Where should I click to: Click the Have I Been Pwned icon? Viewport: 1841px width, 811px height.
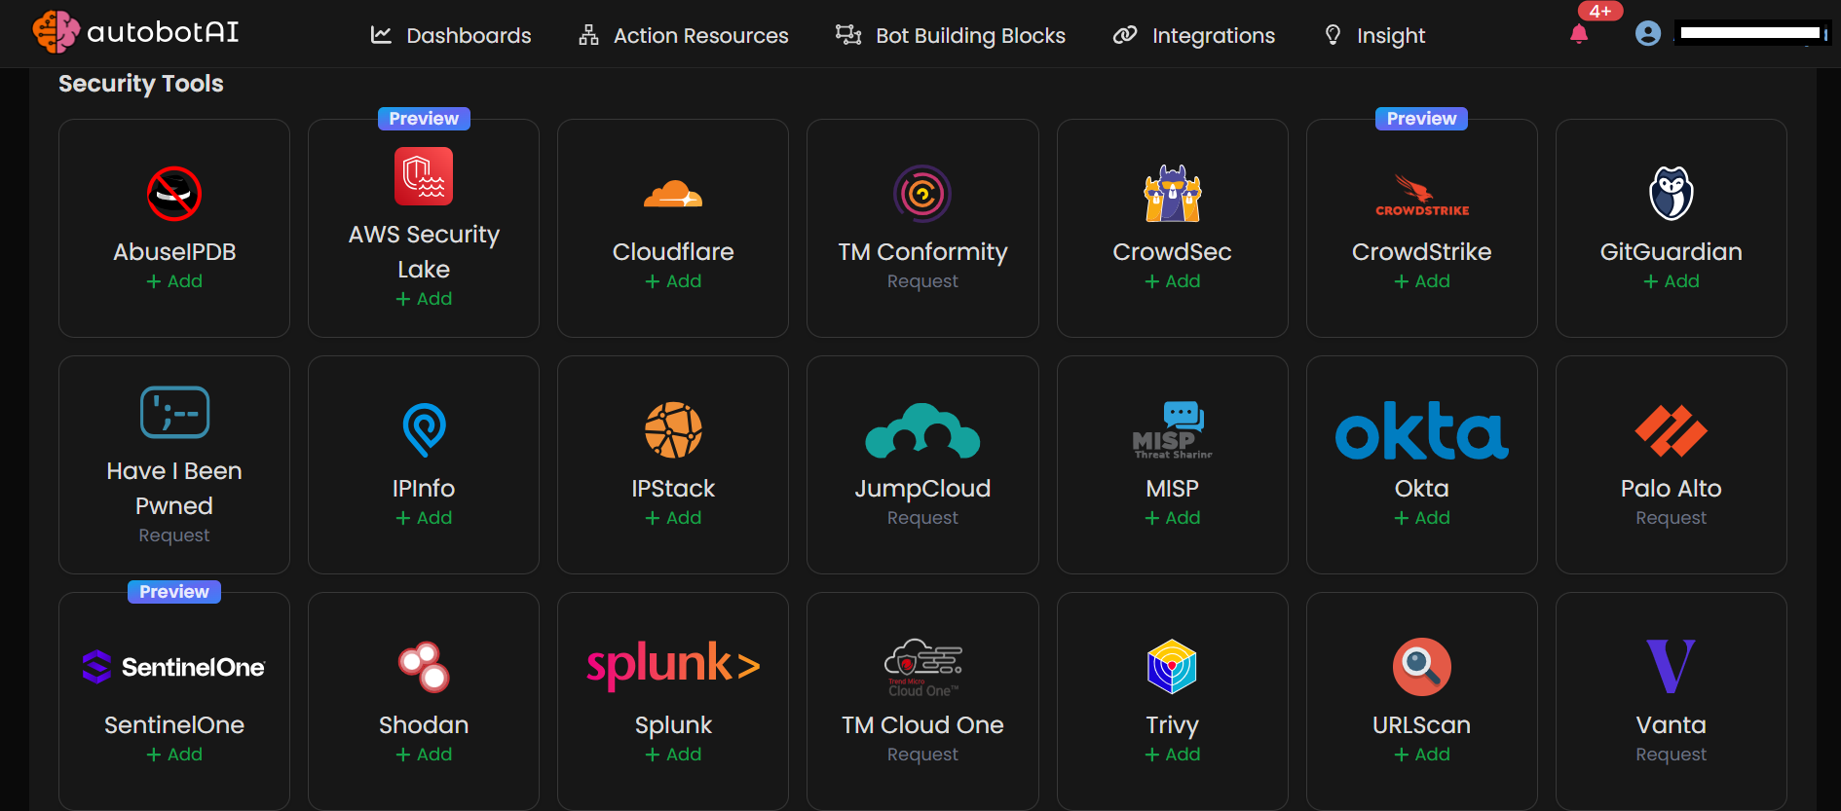(x=174, y=412)
